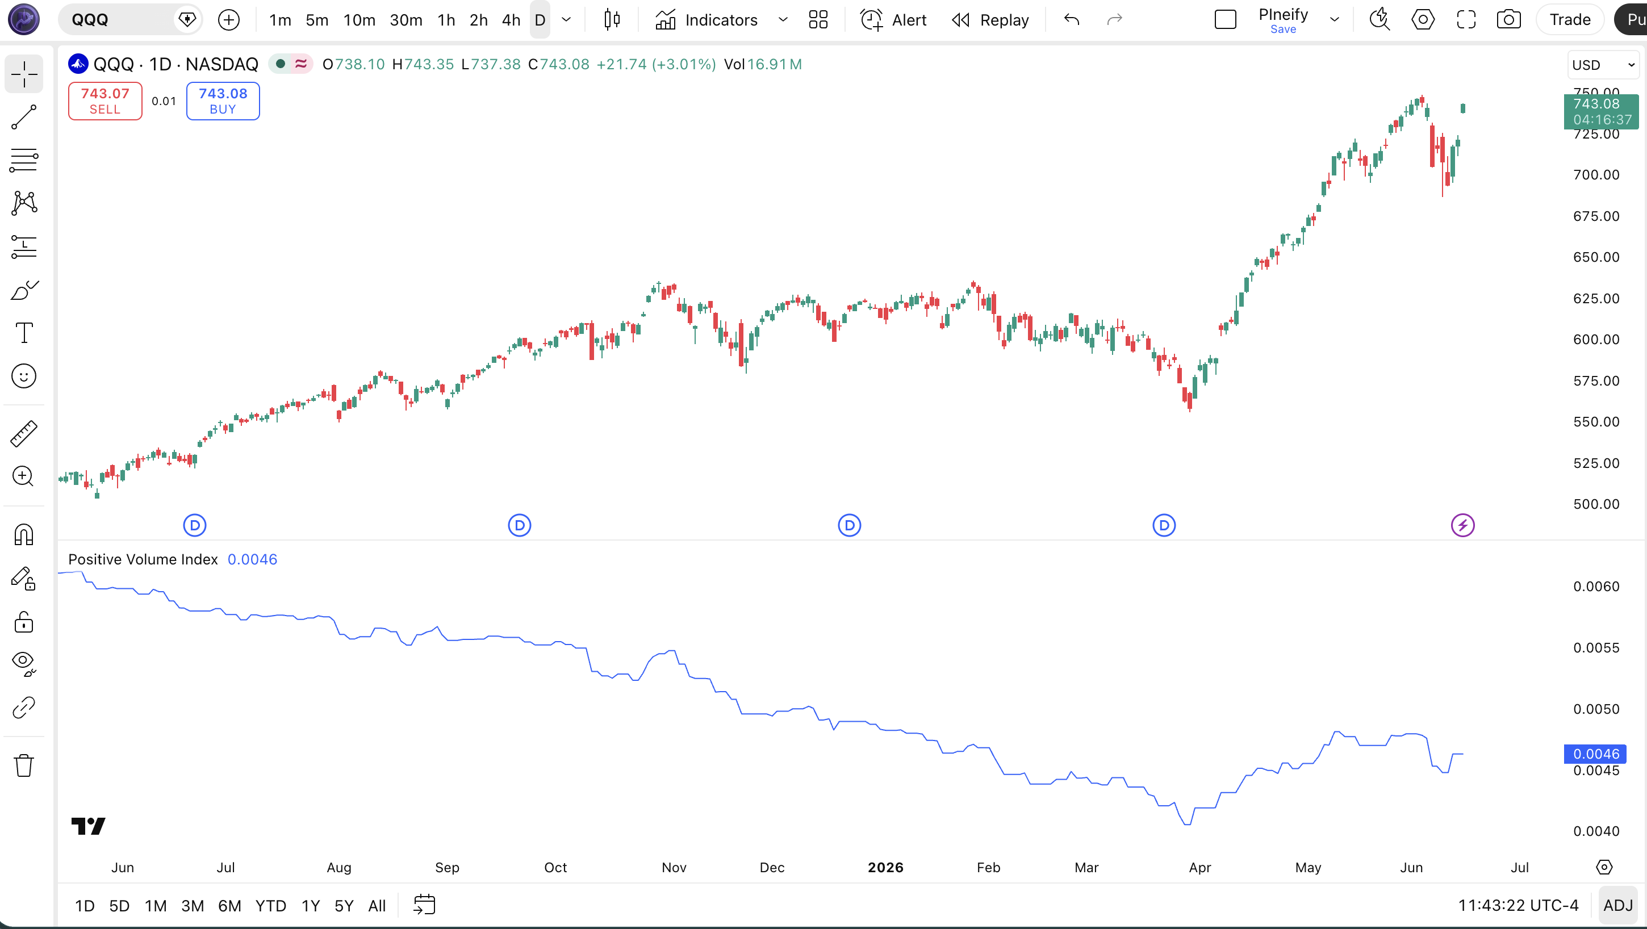Open the forecasting and measurement tools
The height and width of the screenshot is (929, 1647).
24,246
